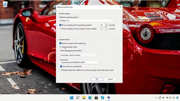Click the USB safely remove tray icon
Image resolution: width=180 pixels, height=101 pixels.
[x=170, y=98]
